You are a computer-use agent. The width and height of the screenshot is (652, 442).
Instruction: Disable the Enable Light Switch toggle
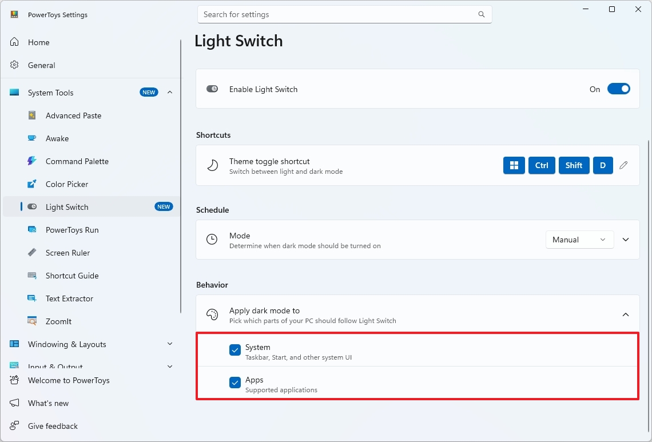618,89
